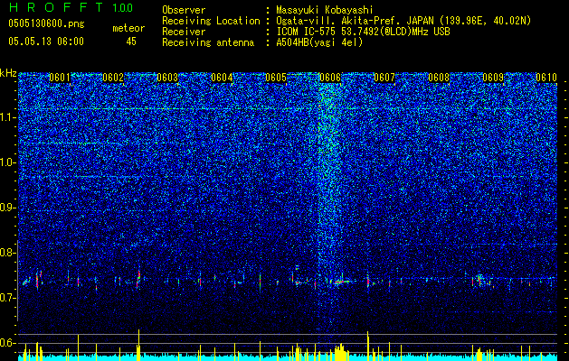Click the 0603 time marker

(167, 78)
